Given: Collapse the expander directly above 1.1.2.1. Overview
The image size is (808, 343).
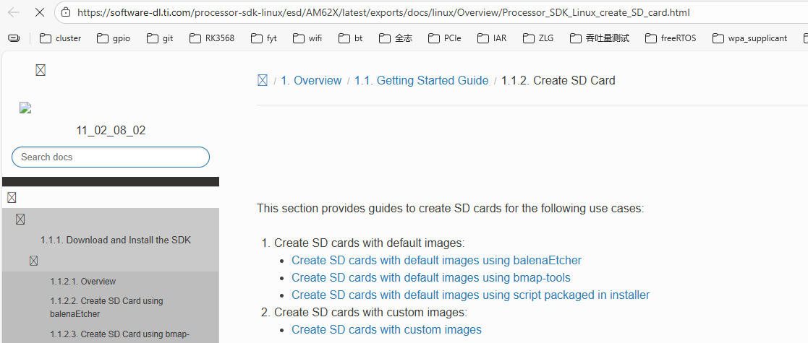Looking at the screenshot, I should tap(34, 261).
